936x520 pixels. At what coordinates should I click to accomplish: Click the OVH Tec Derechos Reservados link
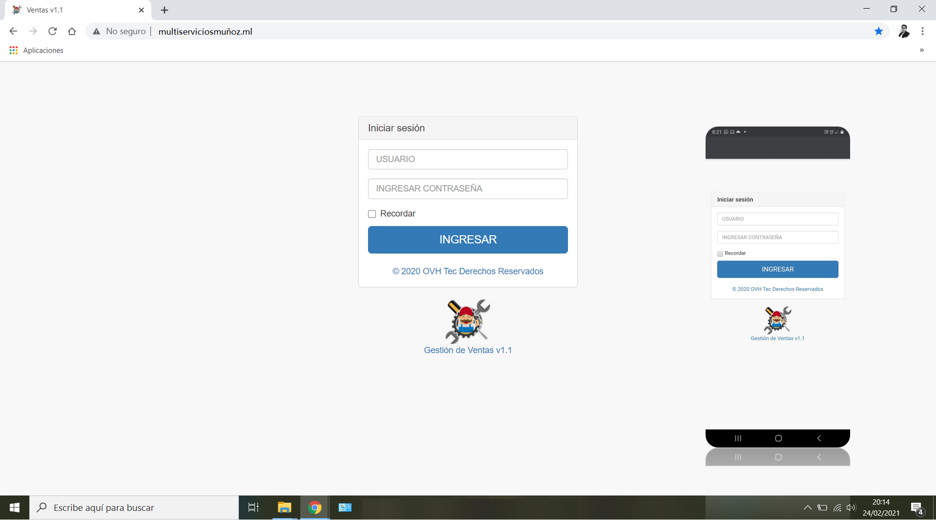[467, 271]
